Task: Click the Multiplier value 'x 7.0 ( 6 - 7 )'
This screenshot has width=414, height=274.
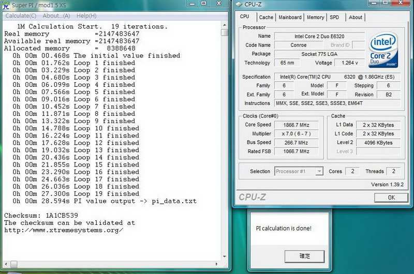Action: (x=296, y=134)
